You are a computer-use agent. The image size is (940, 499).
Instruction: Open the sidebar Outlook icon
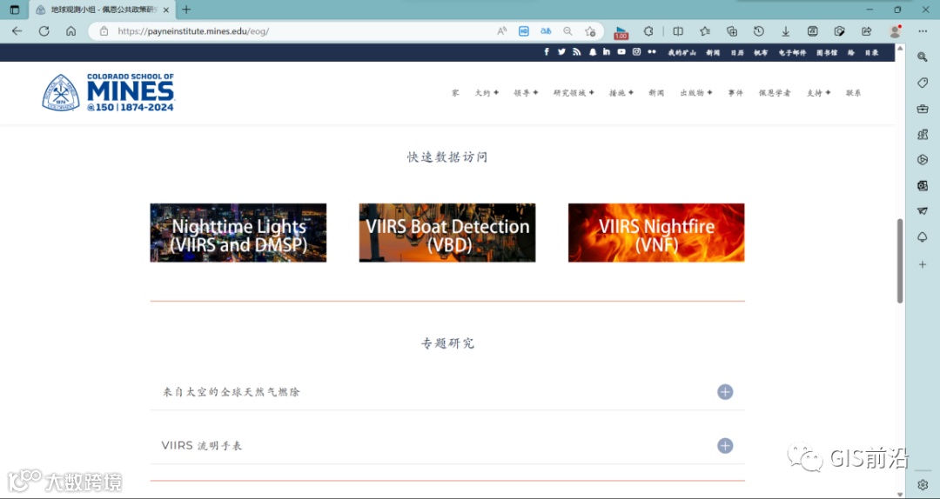point(923,186)
